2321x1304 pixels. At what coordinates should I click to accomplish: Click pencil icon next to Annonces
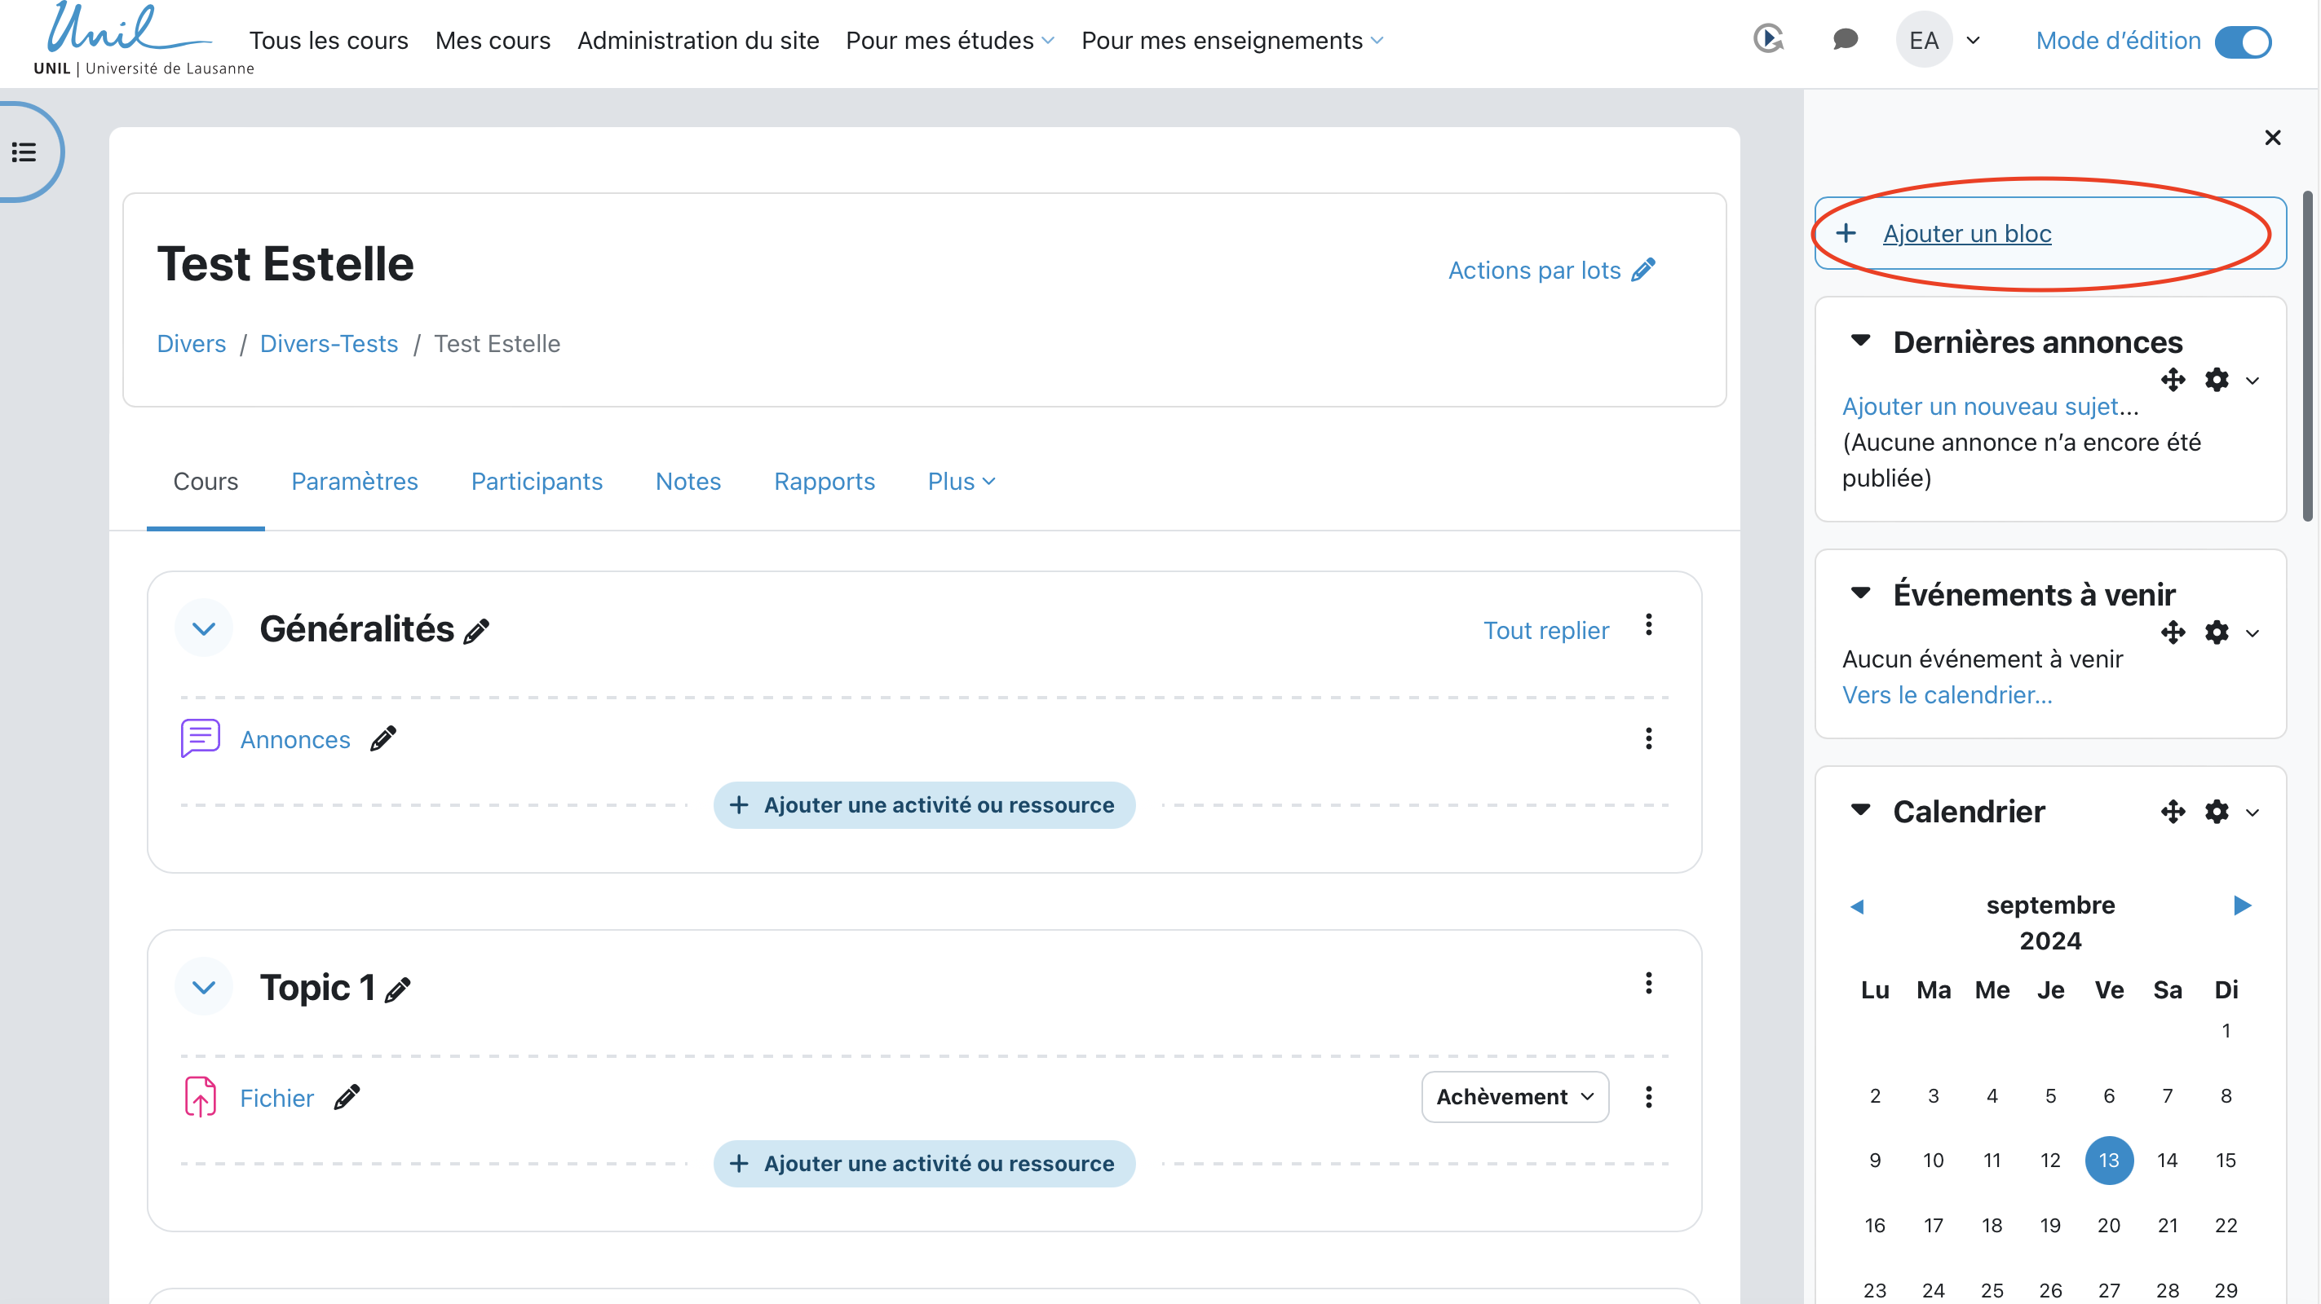[x=383, y=738]
